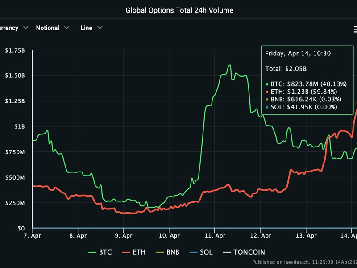The width and height of the screenshot is (357, 268).
Task: Open the Notional dropdown
Action: click(53, 28)
